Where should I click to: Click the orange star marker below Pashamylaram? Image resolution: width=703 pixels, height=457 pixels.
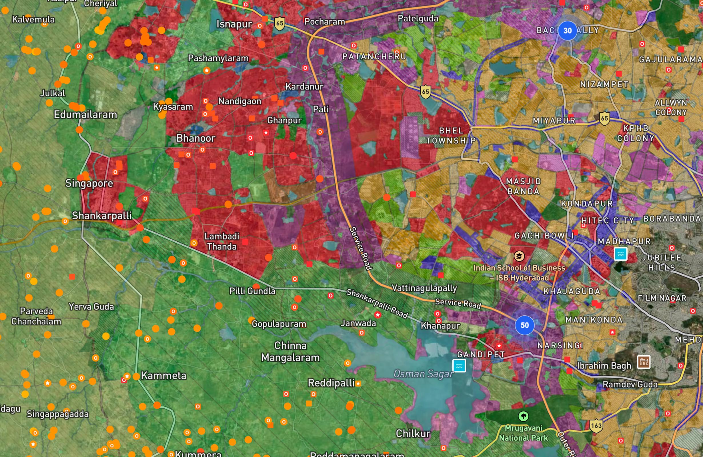point(207,70)
